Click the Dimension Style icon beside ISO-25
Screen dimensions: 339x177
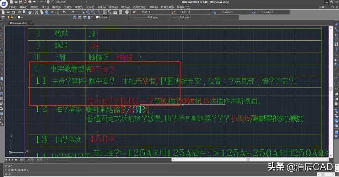174,12
